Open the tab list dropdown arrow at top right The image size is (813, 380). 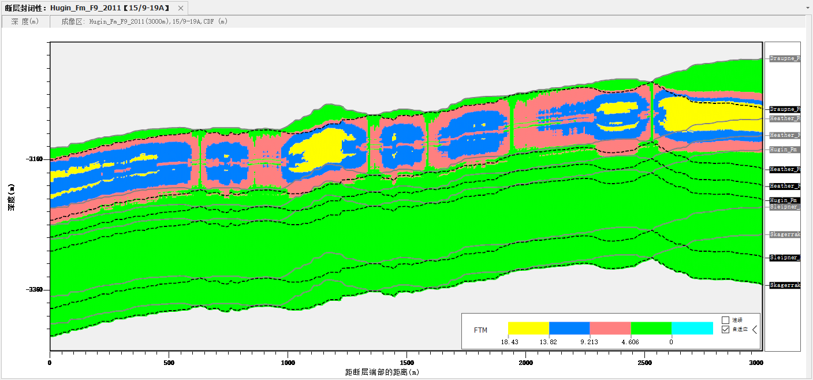(x=807, y=8)
